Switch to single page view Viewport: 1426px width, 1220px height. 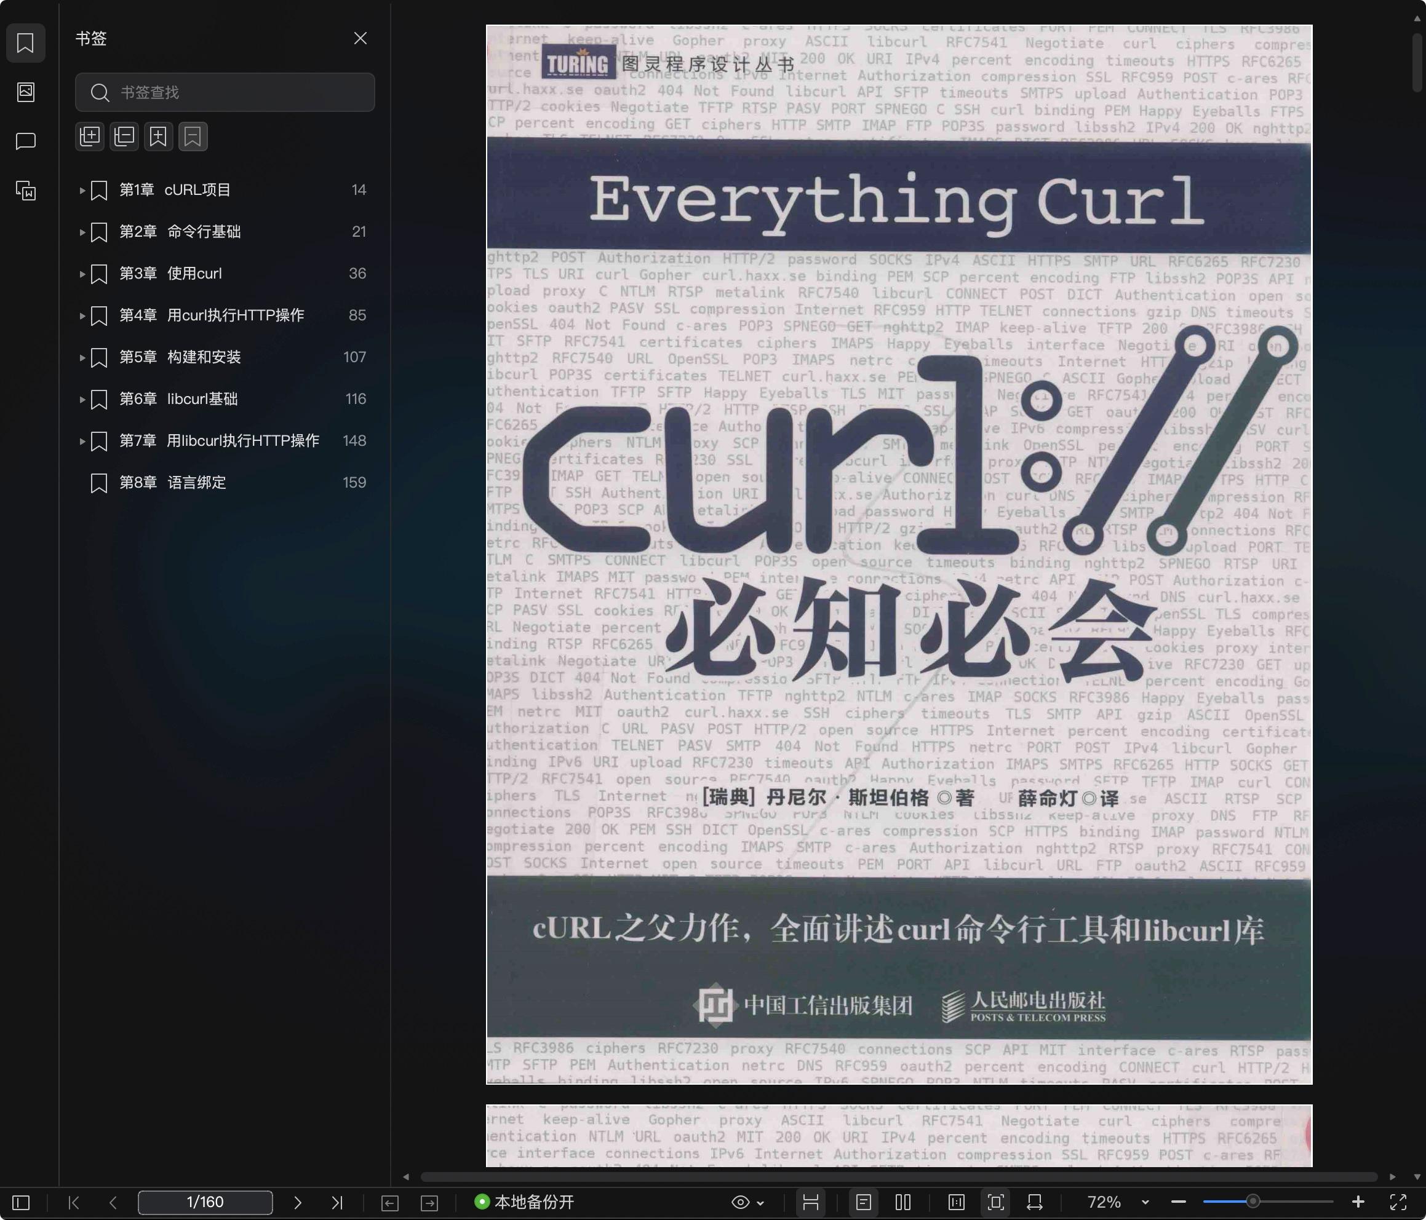click(x=864, y=1202)
